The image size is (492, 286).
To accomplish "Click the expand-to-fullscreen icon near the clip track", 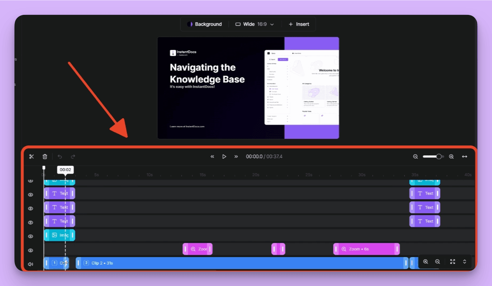I will coord(452,262).
